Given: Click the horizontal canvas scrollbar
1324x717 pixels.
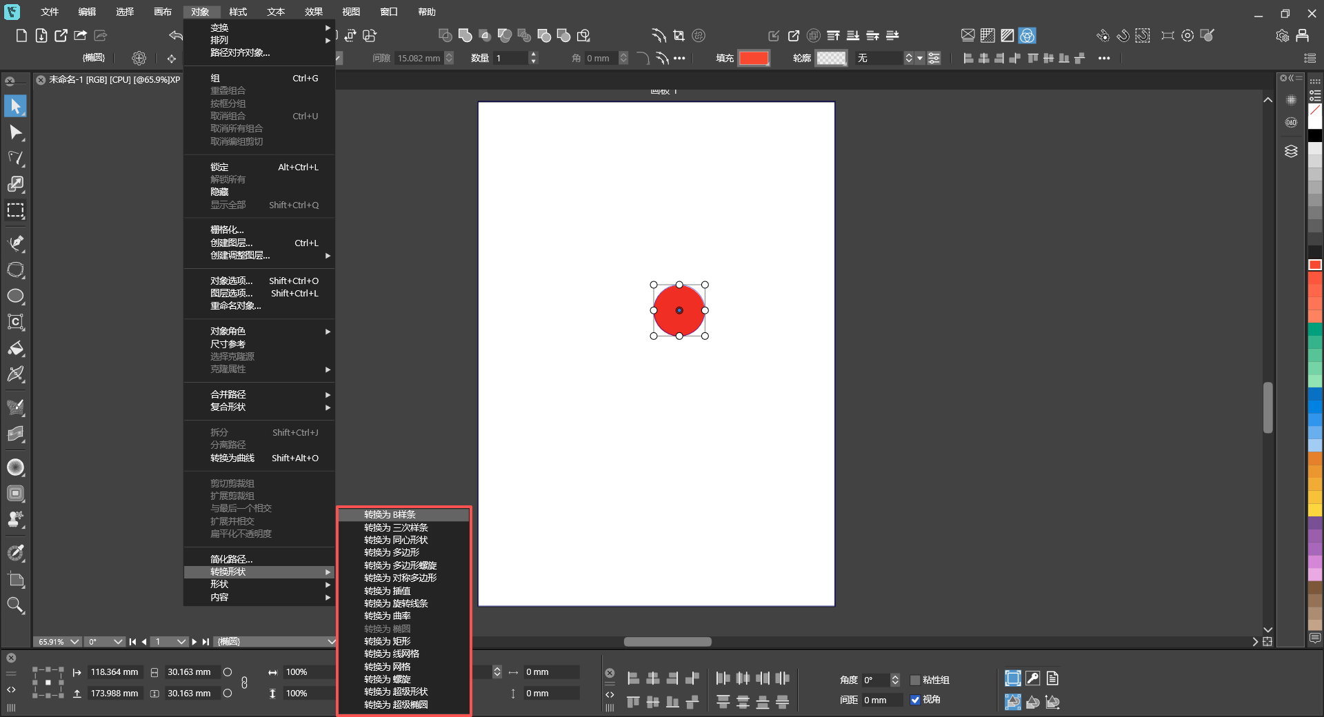Looking at the screenshot, I should (x=668, y=642).
